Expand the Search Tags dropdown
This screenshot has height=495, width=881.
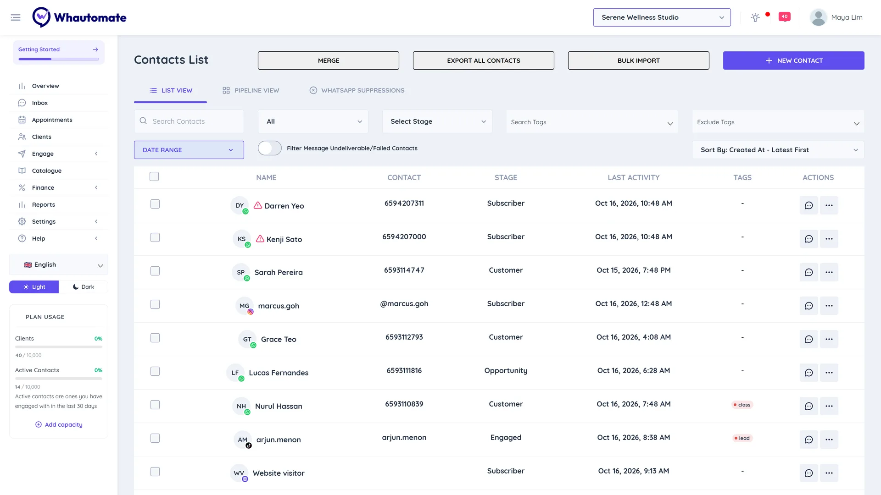(x=592, y=122)
